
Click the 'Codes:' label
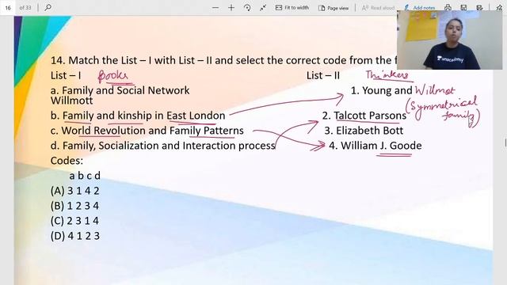[x=67, y=161]
